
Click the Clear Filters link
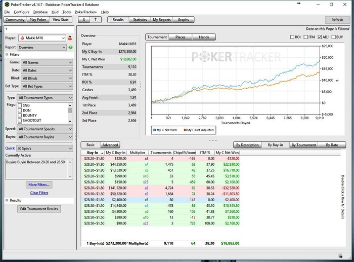coord(39,193)
